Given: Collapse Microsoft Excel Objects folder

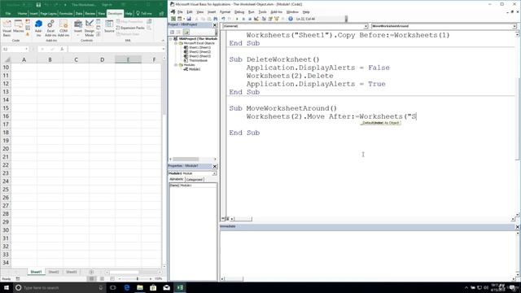Looking at the screenshot, I should (176, 43).
